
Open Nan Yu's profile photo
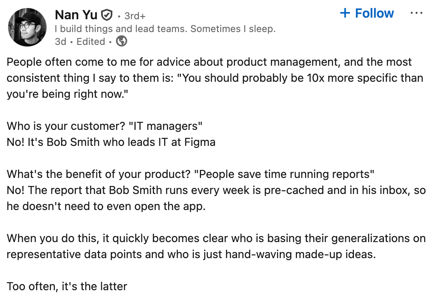pyautogui.click(x=27, y=27)
